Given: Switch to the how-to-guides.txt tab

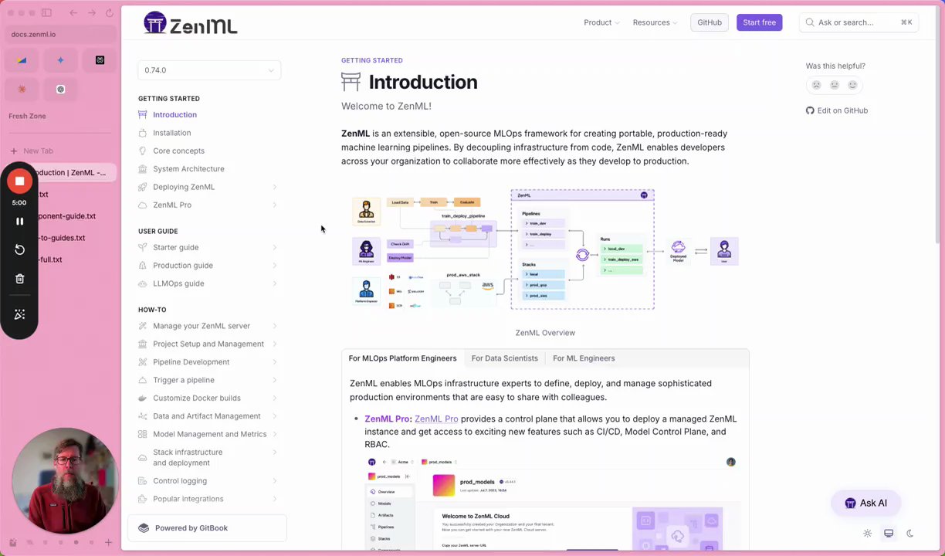Looking at the screenshot, I should click(x=63, y=238).
